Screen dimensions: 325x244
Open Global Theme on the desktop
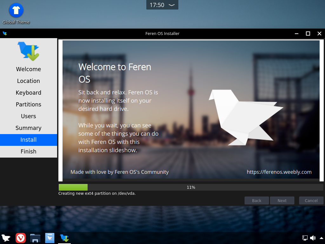point(16,11)
